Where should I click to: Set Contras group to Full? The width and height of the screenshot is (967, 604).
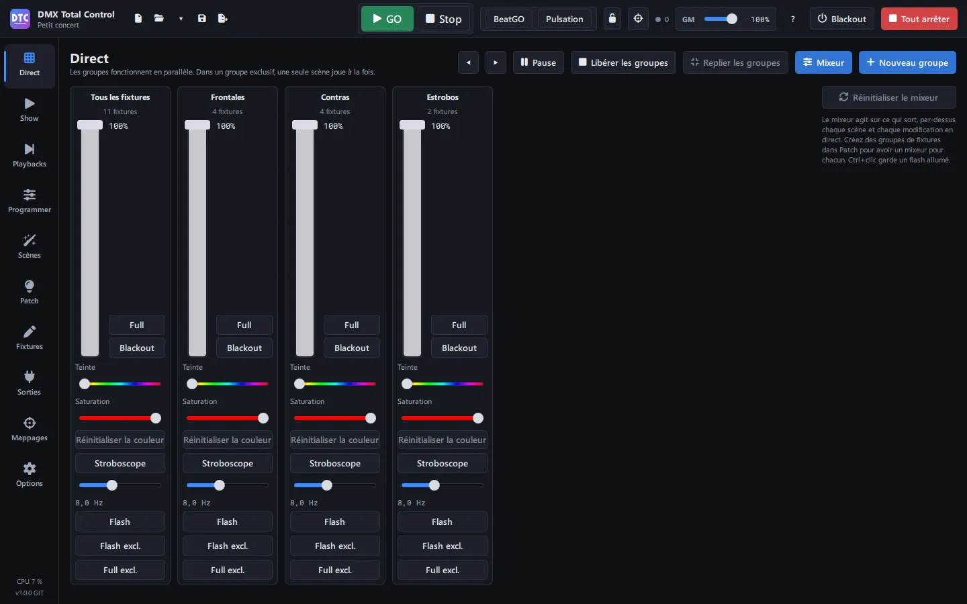352,325
